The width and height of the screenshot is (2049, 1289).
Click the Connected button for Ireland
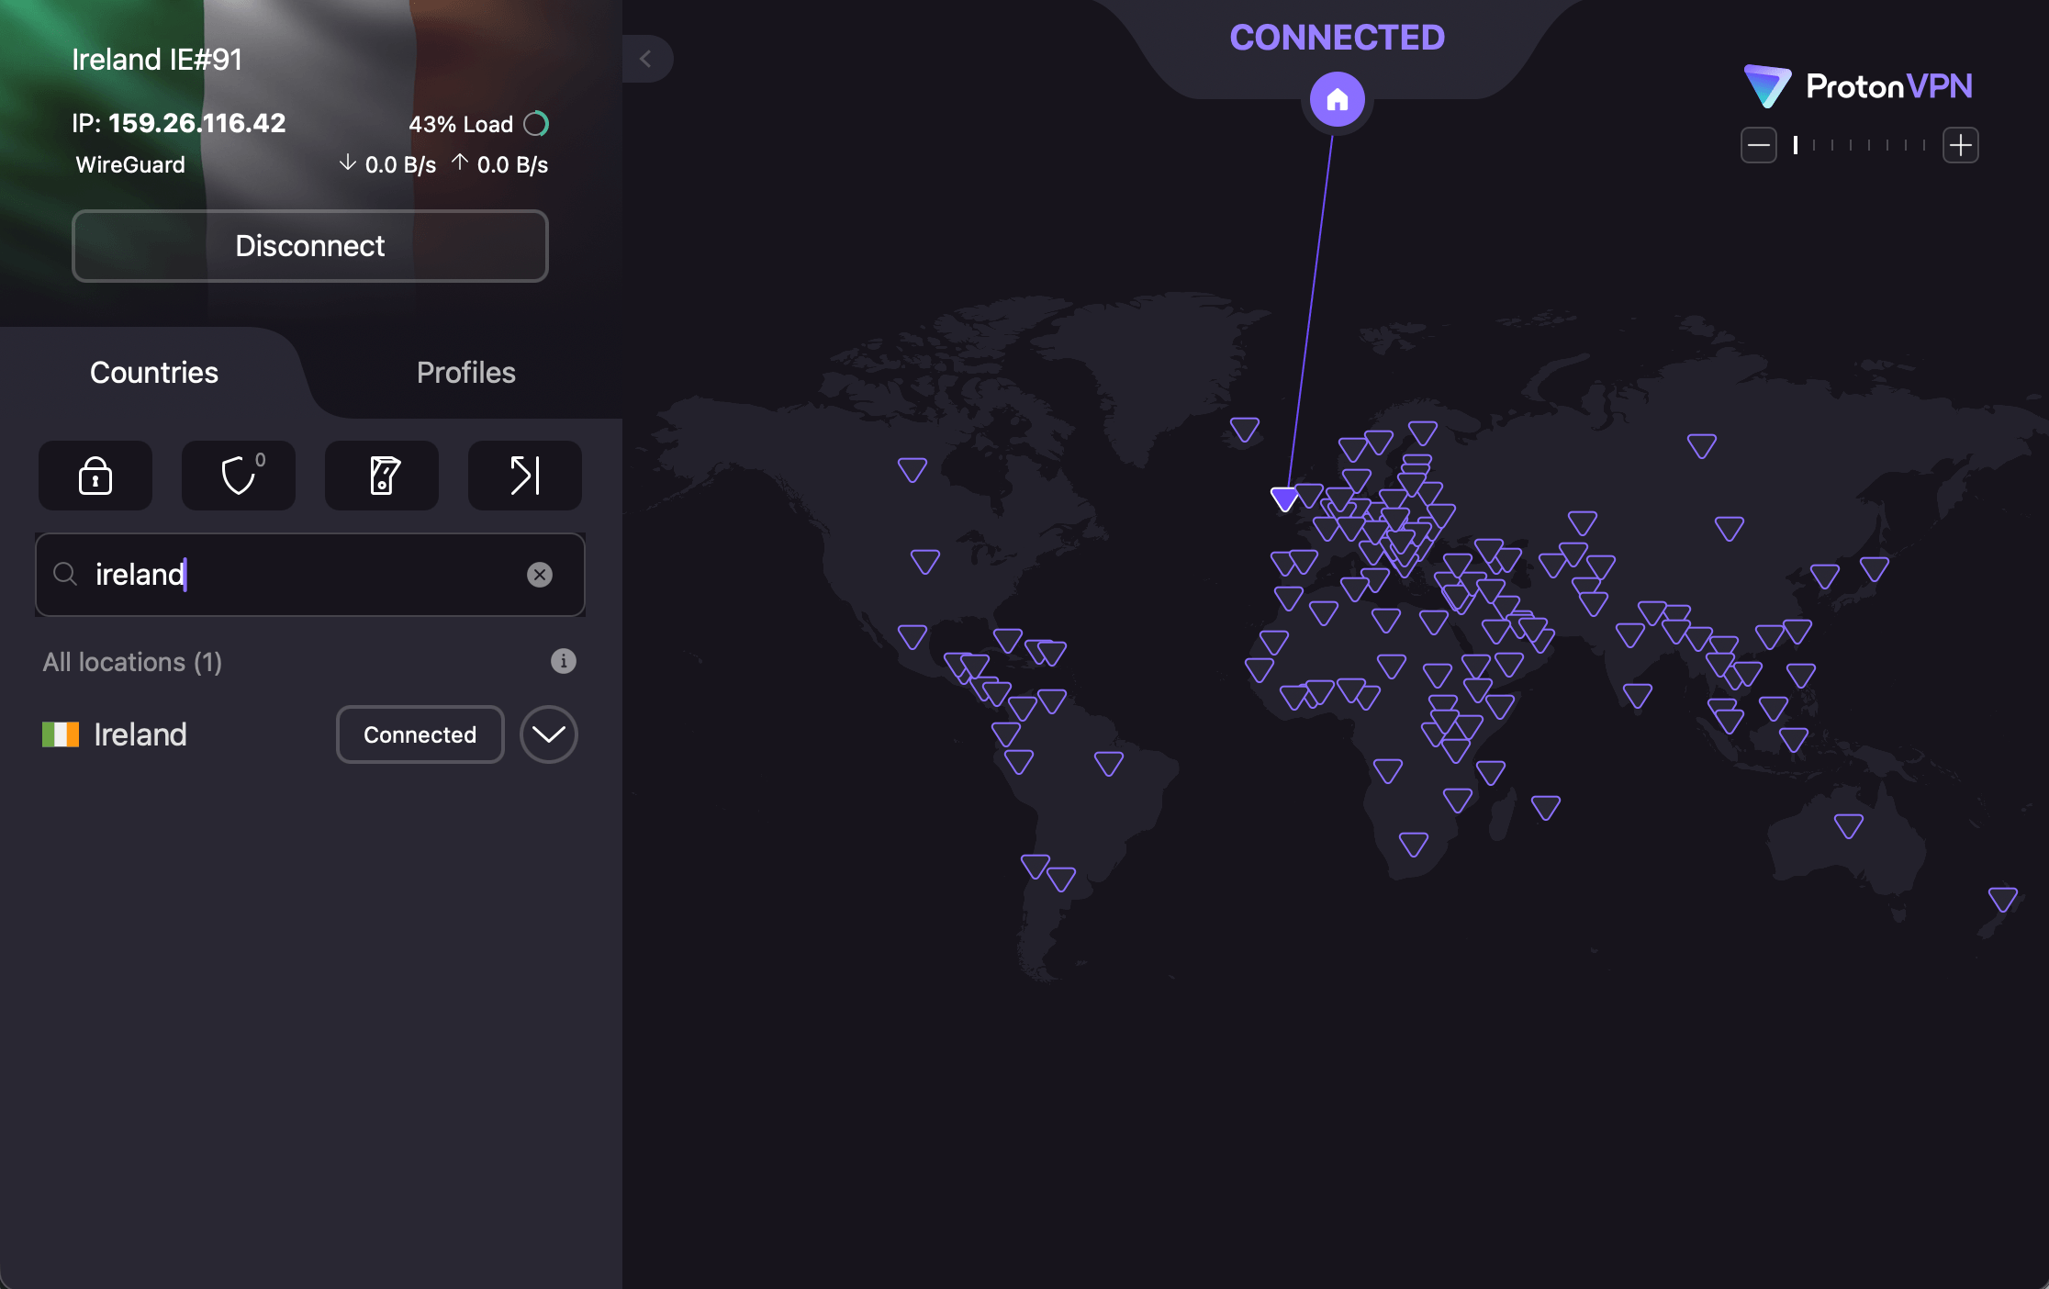(x=420, y=734)
